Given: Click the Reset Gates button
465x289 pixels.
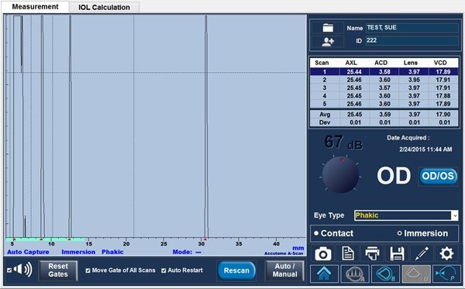Looking at the screenshot, I should tap(58, 270).
